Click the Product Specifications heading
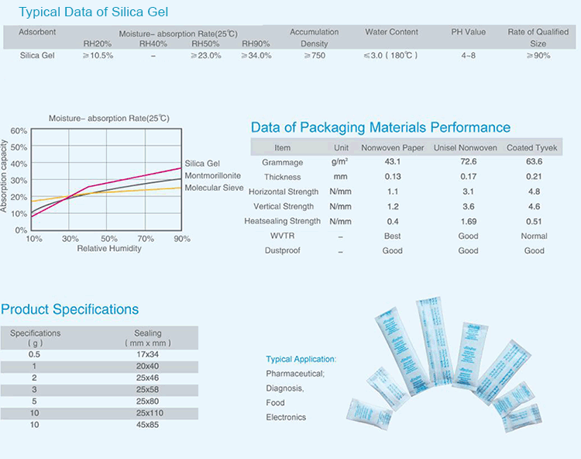The height and width of the screenshot is (459, 581). [70, 309]
